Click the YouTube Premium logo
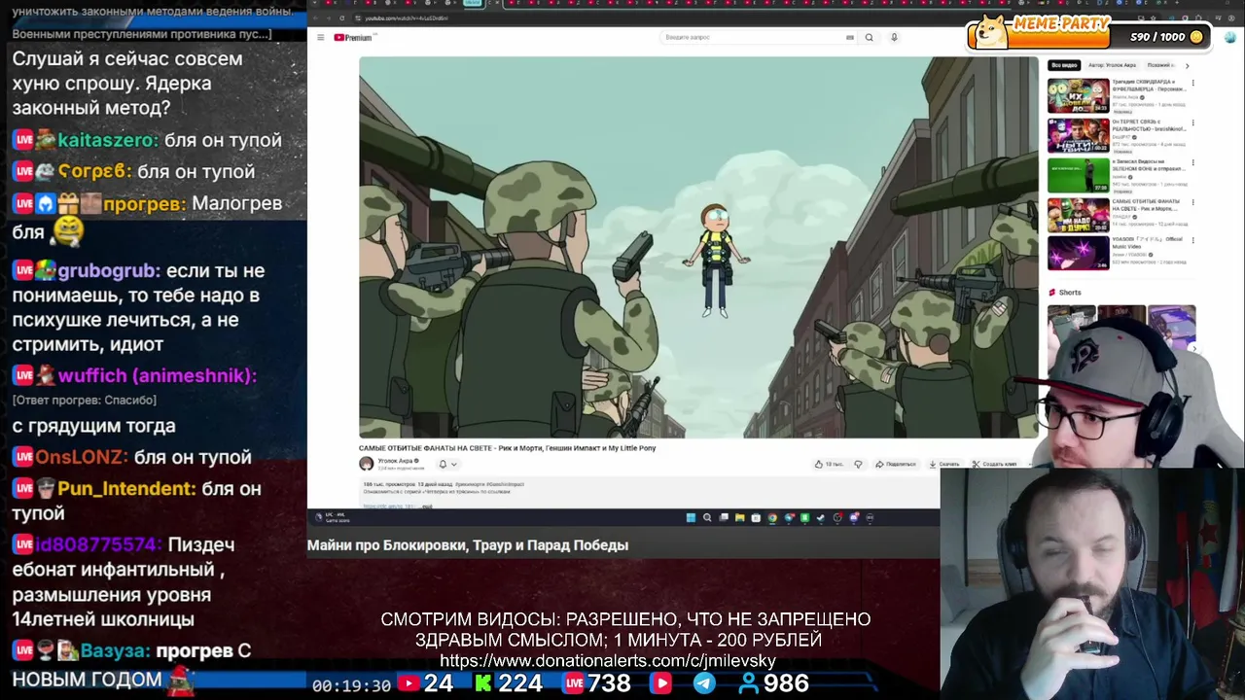 [354, 37]
